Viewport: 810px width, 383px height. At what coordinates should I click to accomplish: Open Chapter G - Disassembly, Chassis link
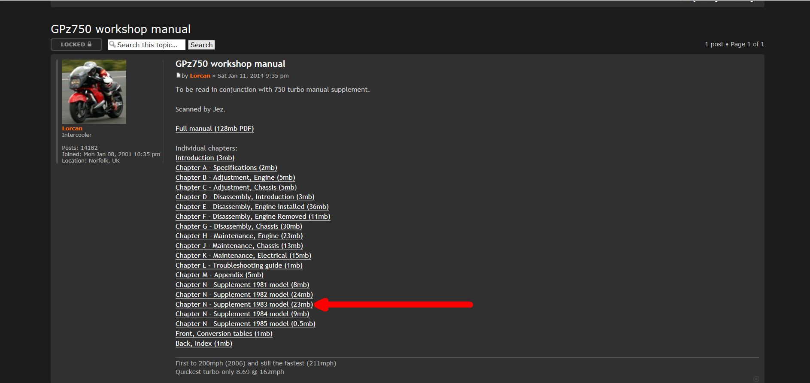tap(239, 226)
